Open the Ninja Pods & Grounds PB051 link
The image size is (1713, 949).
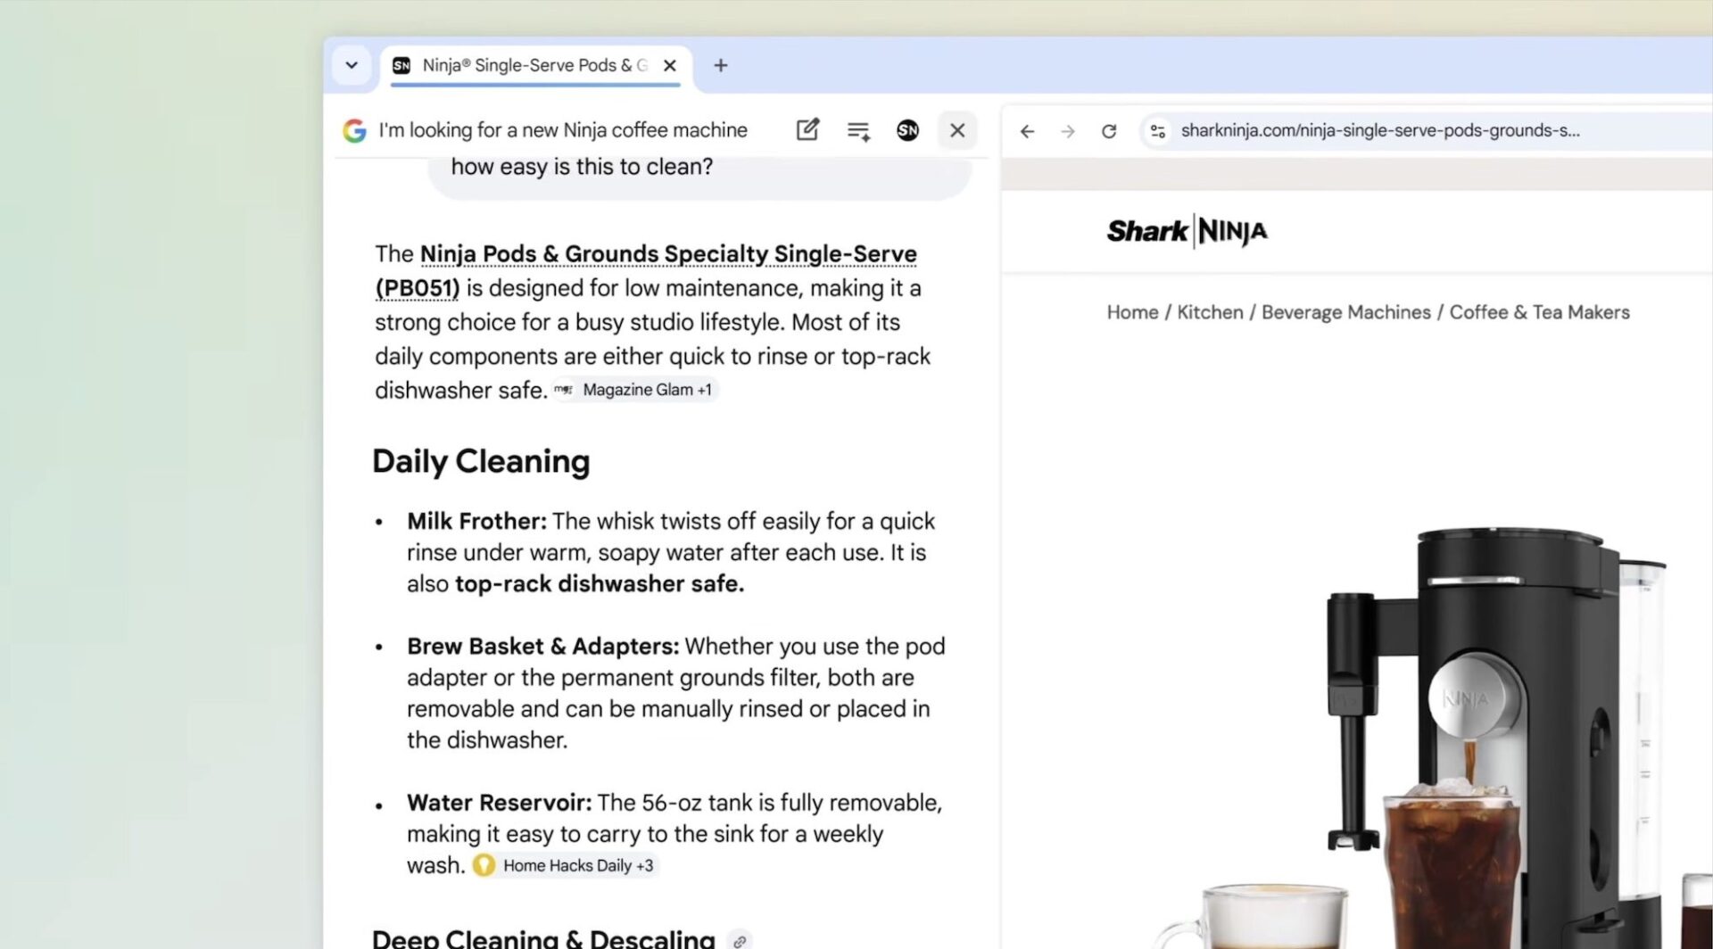coord(667,255)
